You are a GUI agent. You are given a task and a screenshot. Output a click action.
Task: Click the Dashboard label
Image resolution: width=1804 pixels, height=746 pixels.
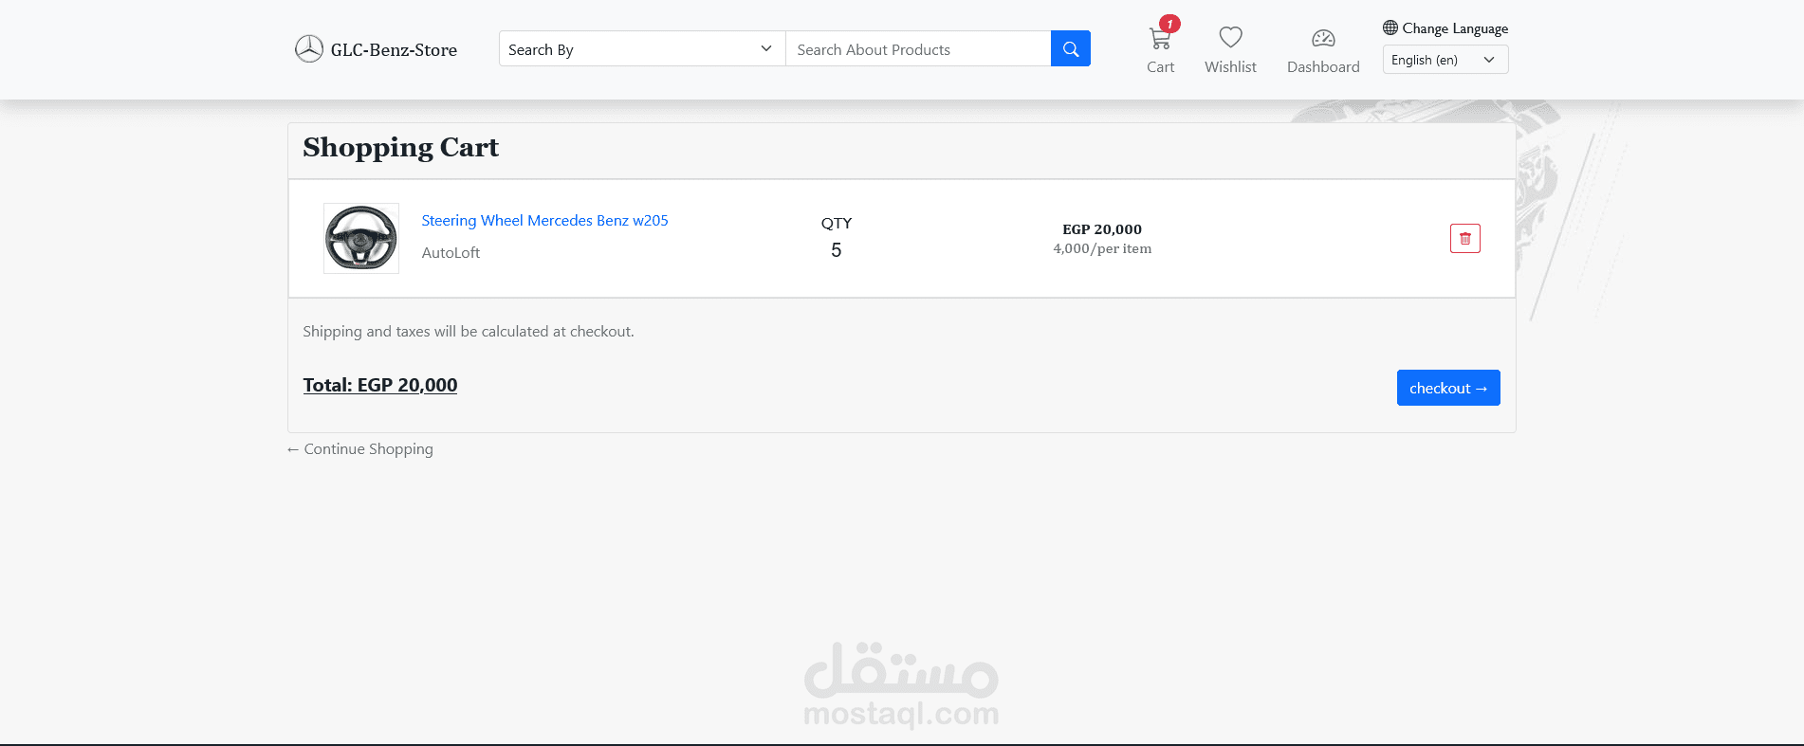[x=1323, y=66]
